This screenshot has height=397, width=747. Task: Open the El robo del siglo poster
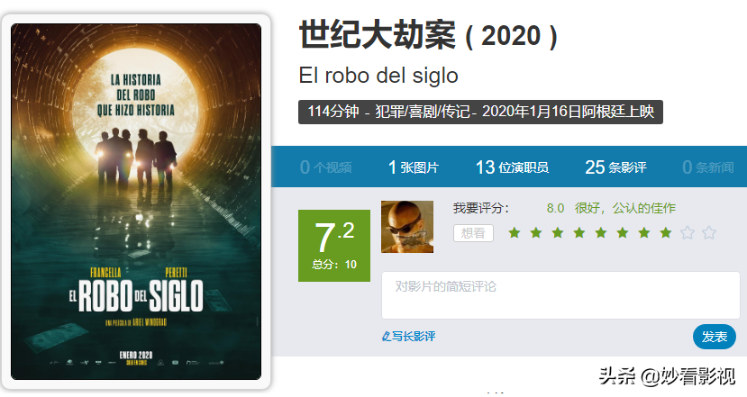point(136,202)
